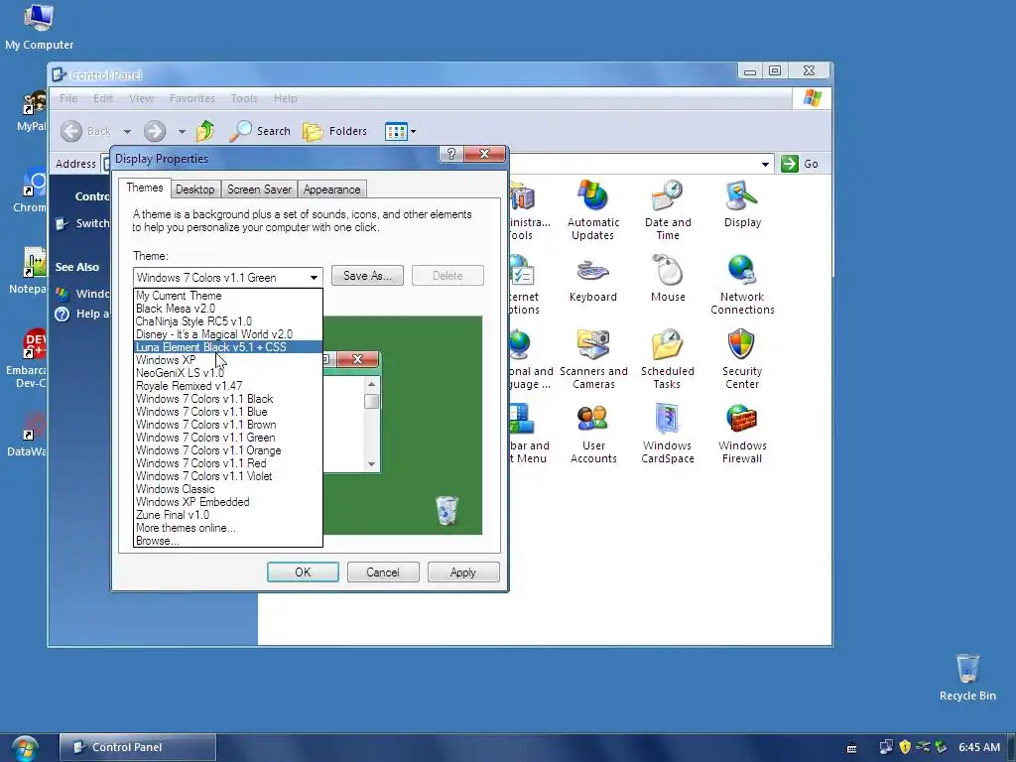Viewport: 1016px width, 762px height.
Task: Choose Windows 7 Colors v1.1 Blue
Action: pyautogui.click(x=227, y=412)
